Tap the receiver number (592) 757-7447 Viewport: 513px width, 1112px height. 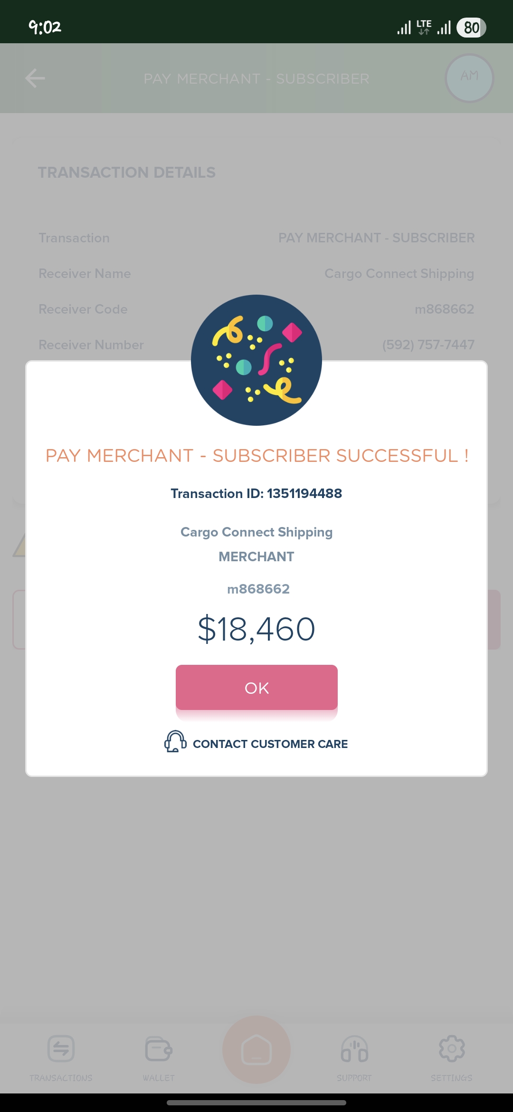pos(428,345)
